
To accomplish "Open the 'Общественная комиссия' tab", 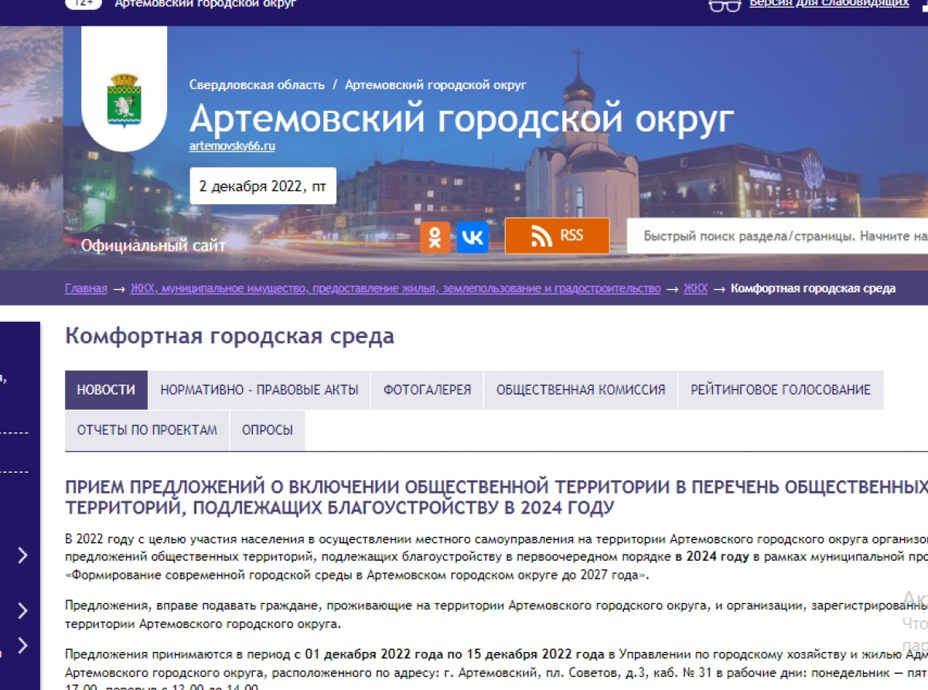I will [581, 389].
